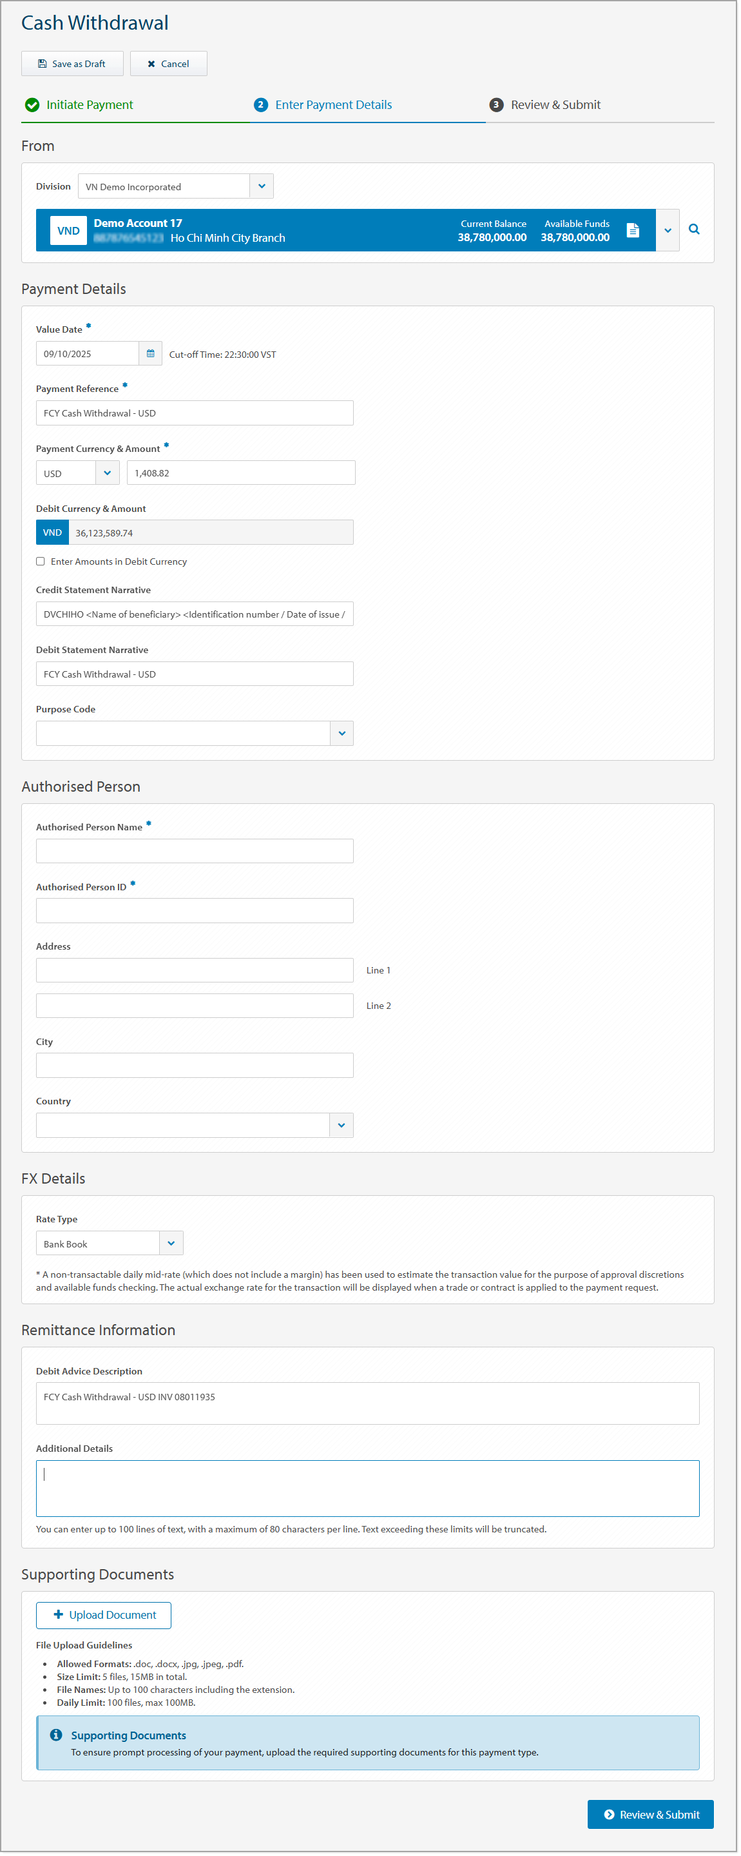Screen dimensions: 741x1856
Task: Open the account statement document icon
Action: [633, 231]
